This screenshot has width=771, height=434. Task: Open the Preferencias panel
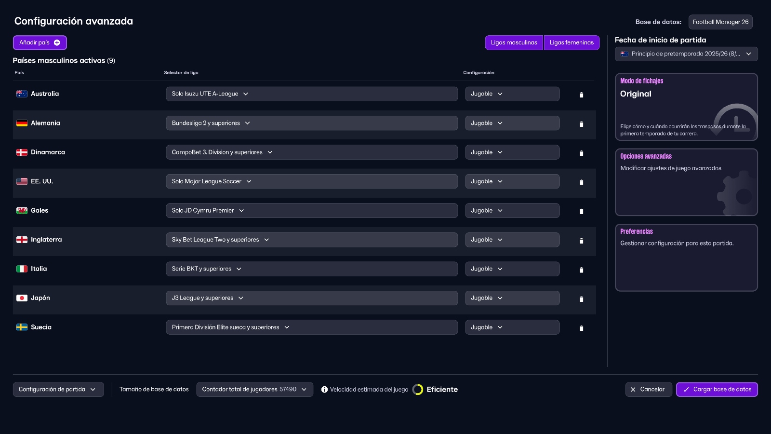[686, 258]
